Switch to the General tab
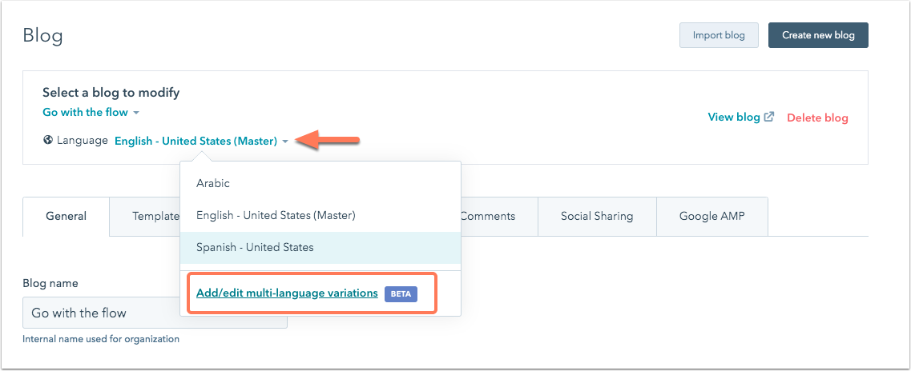This screenshot has height=371, width=911. (x=67, y=216)
